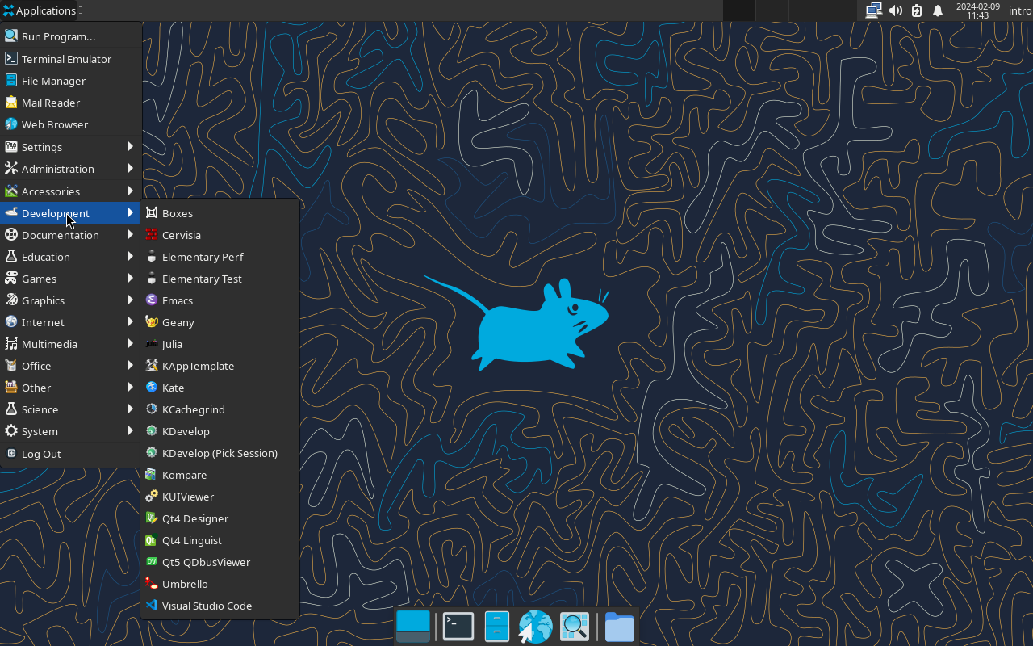Expand the Internet submenu arrow
This screenshot has height=646, width=1033.
click(x=130, y=321)
